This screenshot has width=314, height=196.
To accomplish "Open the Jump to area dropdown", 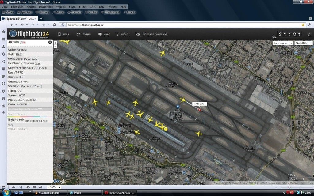I will tap(283, 43).
